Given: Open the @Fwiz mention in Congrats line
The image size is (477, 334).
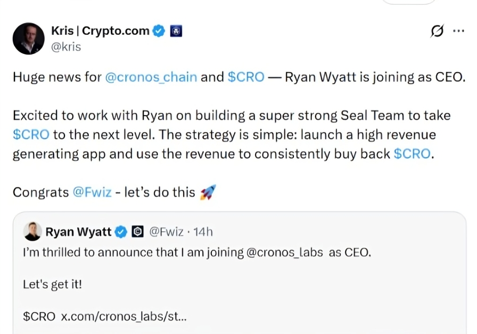Looking at the screenshot, I should click(93, 192).
